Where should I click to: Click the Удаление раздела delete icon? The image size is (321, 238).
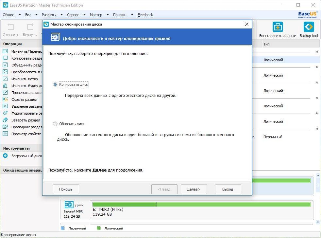point(5,106)
